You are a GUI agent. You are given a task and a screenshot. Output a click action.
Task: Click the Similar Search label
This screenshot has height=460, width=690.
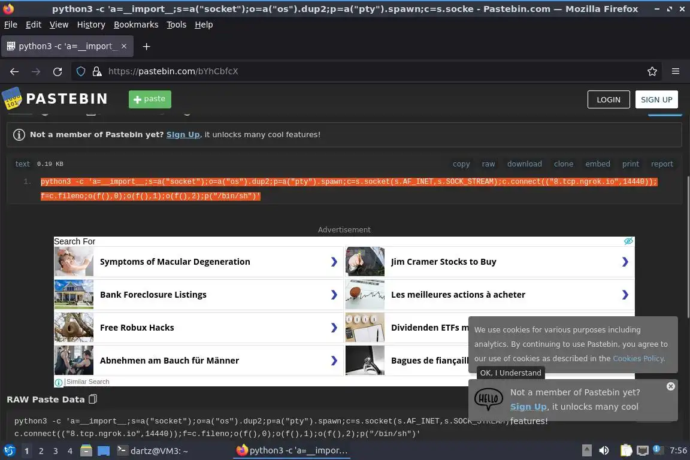(x=87, y=382)
